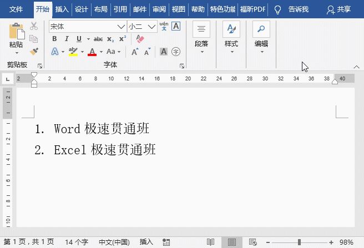
Task: Click the zoom out minus button
Action: 268,242
